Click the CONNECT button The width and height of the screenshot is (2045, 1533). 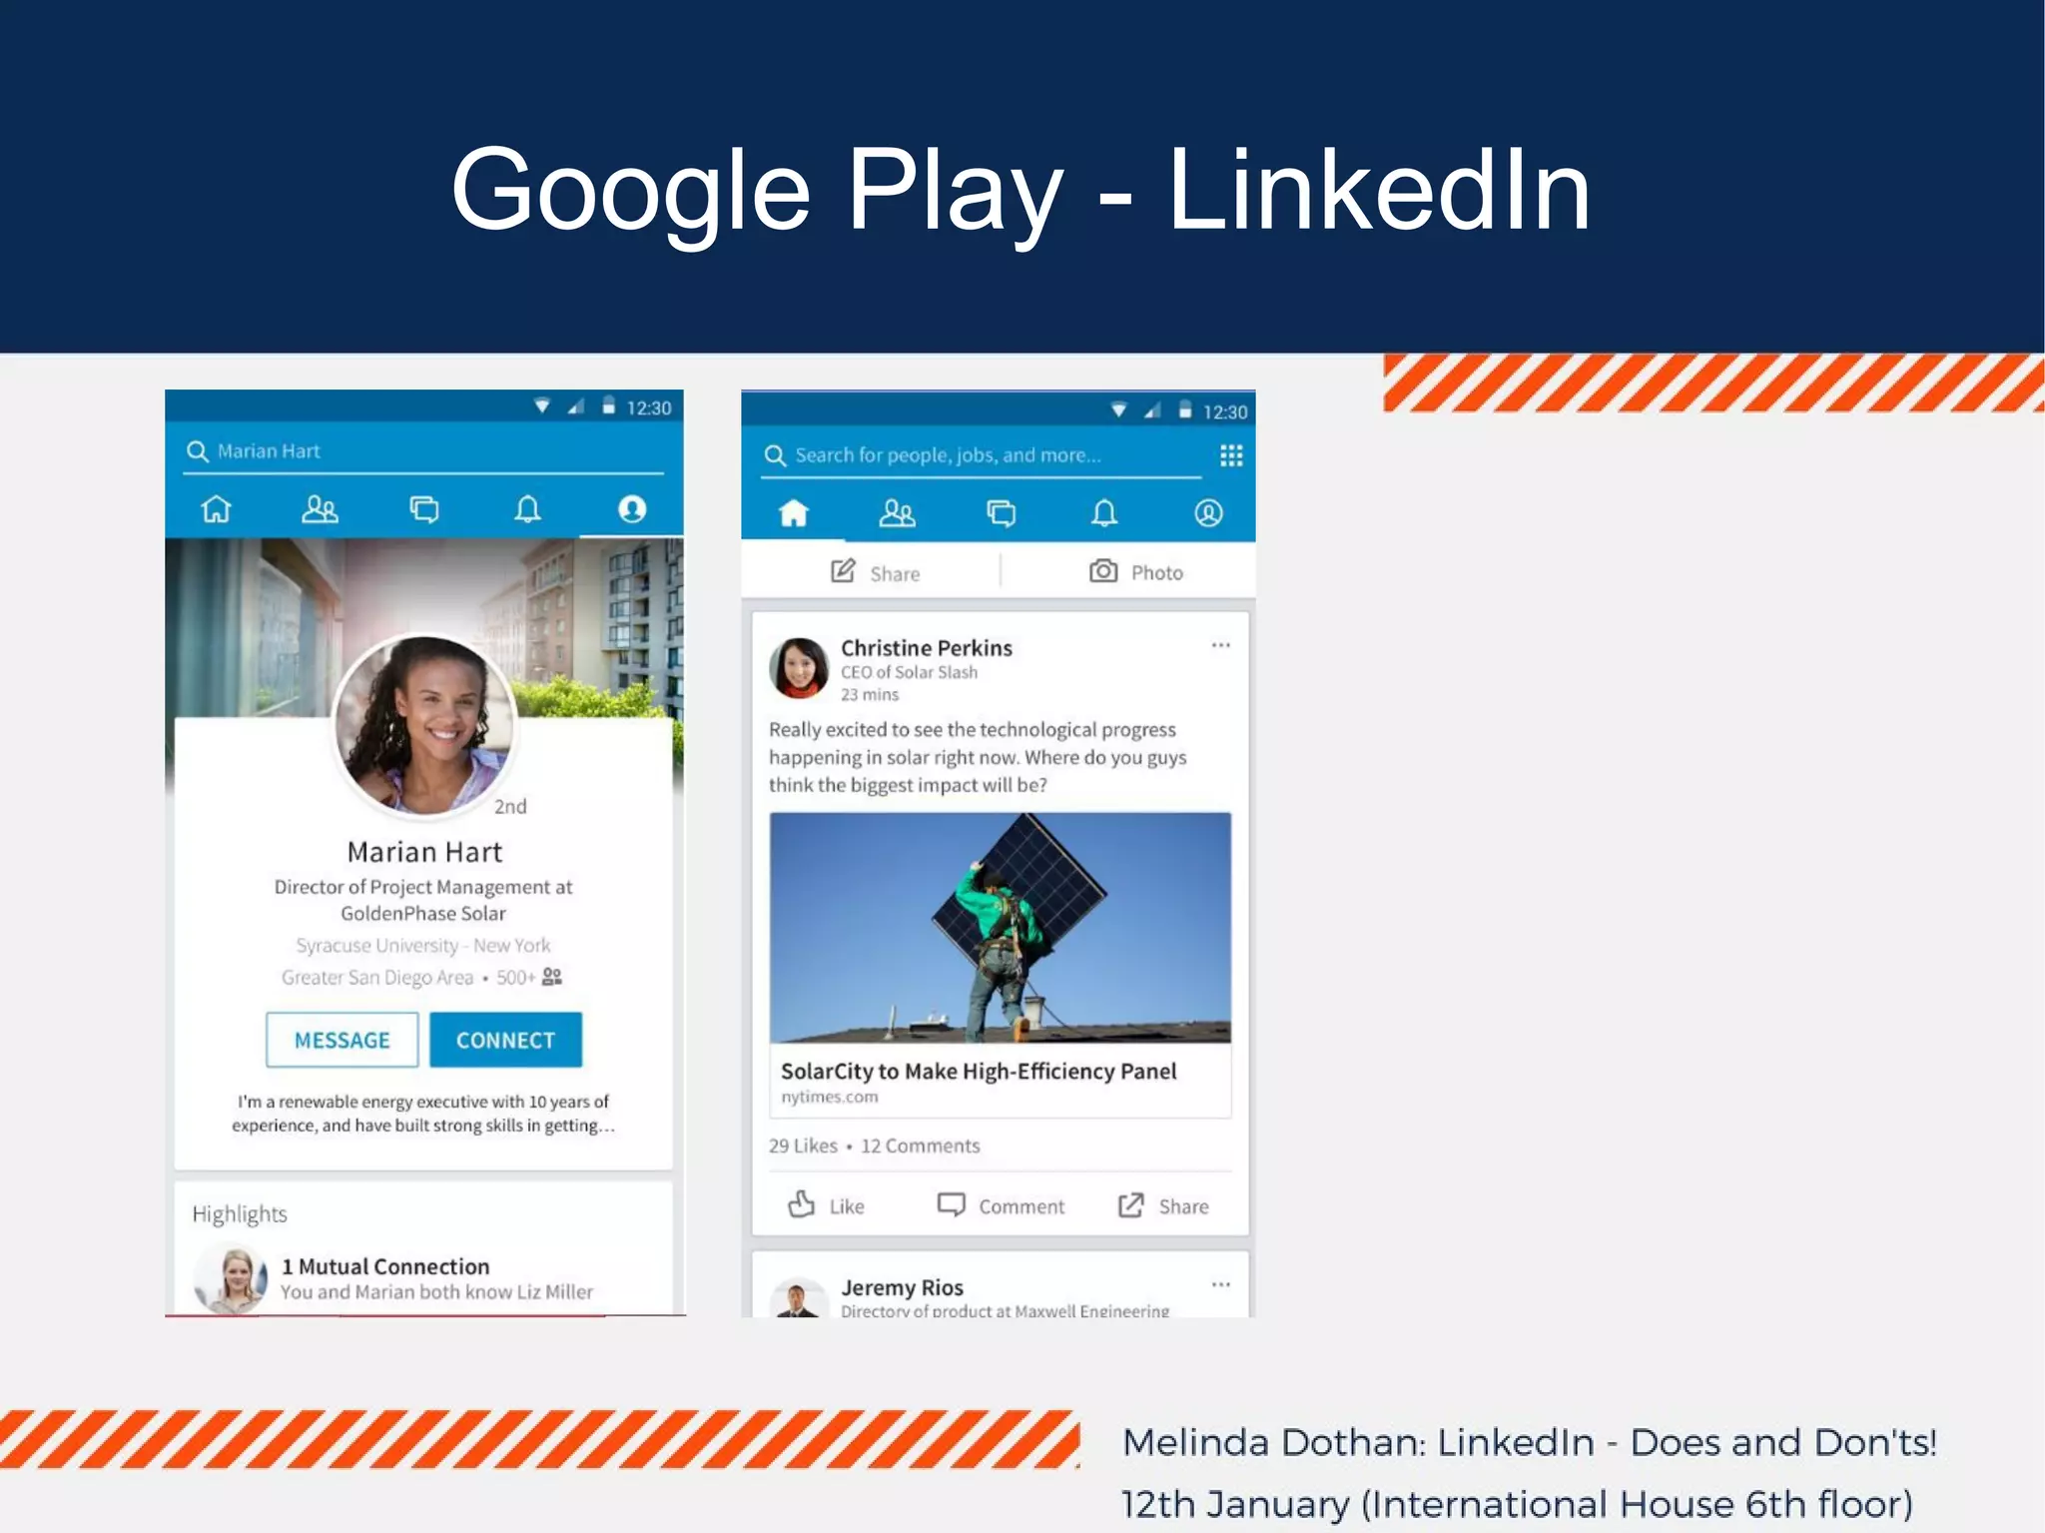(506, 1040)
